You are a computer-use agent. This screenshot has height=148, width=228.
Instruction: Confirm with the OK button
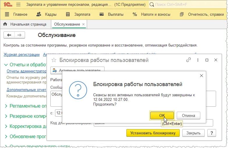(x=162, y=115)
